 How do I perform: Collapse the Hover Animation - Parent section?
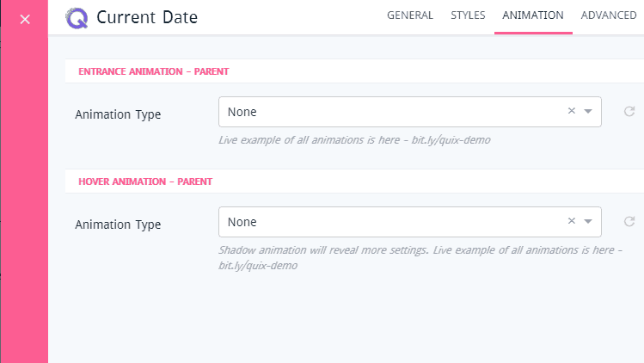(145, 181)
